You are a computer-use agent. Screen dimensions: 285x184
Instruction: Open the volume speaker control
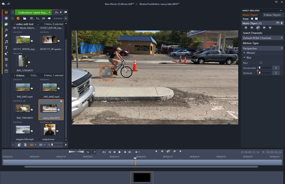pyautogui.click(x=137, y=152)
